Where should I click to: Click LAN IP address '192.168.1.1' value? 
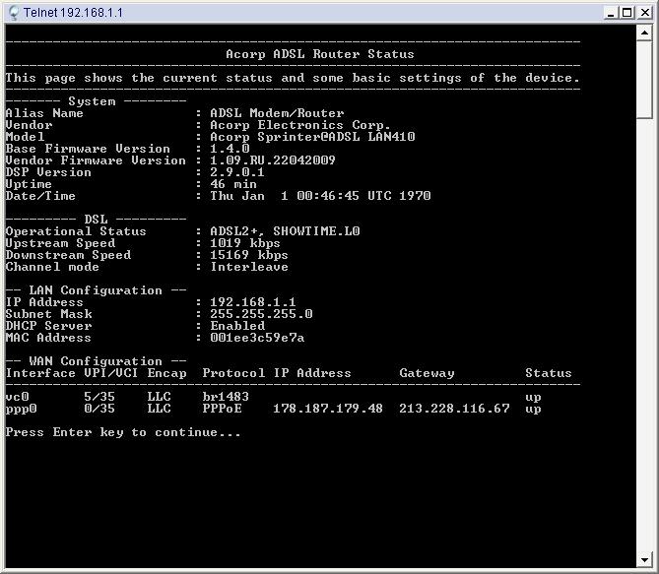(x=253, y=302)
